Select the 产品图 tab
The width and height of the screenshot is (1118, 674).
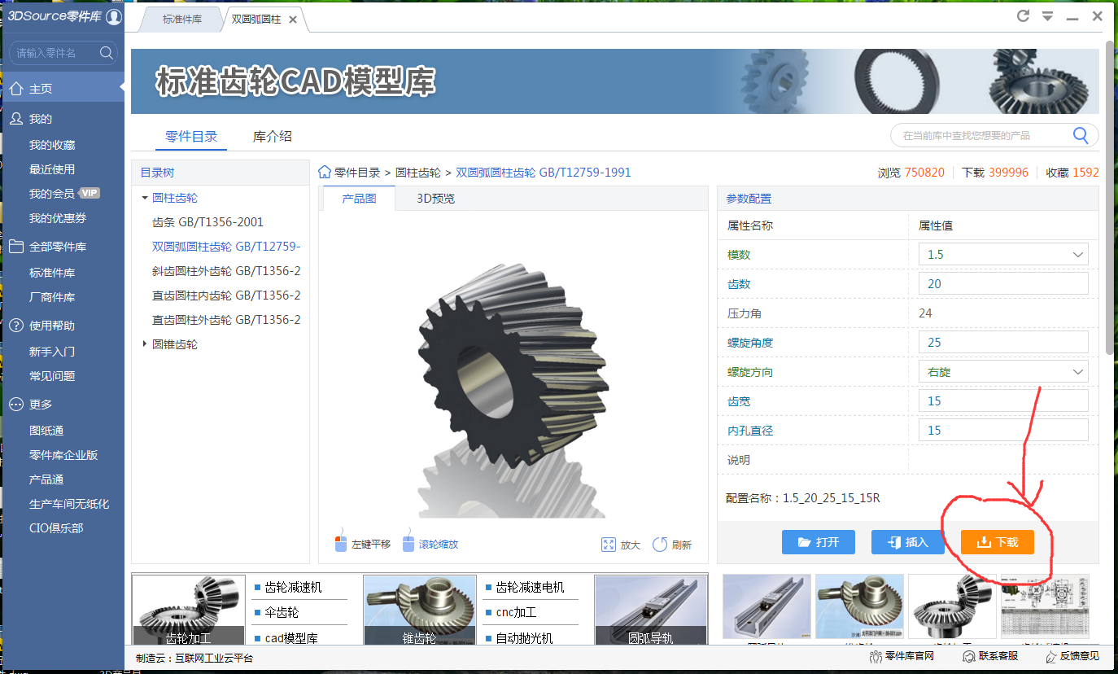pos(359,199)
